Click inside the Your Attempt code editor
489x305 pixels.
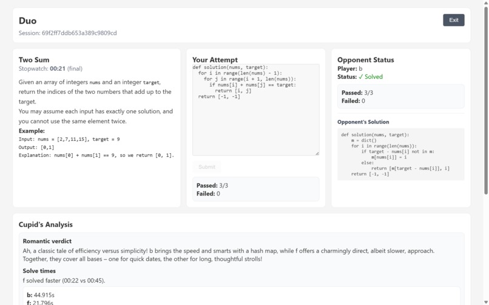(x=256, y=110)
